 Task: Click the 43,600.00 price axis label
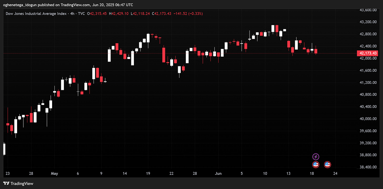tap(368, 10)
